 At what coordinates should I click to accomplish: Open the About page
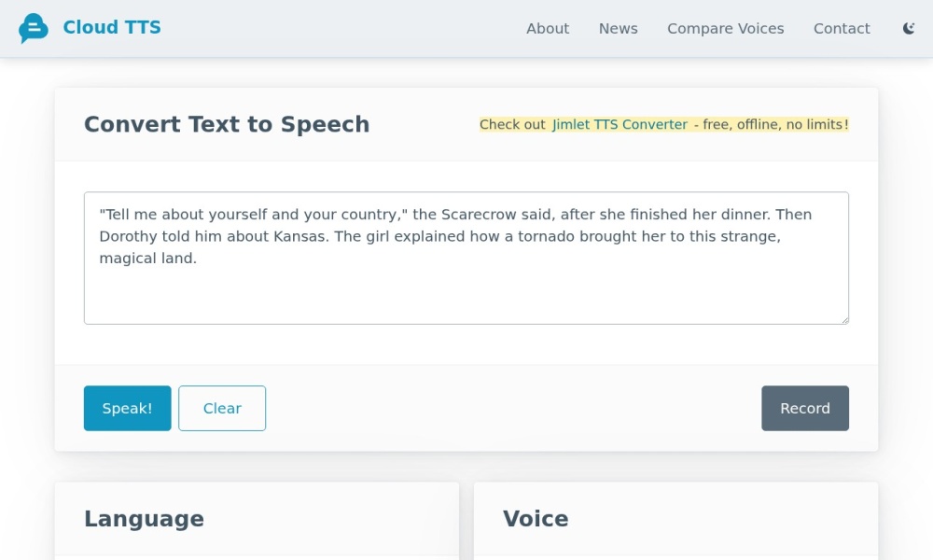(x=547, y=29)
